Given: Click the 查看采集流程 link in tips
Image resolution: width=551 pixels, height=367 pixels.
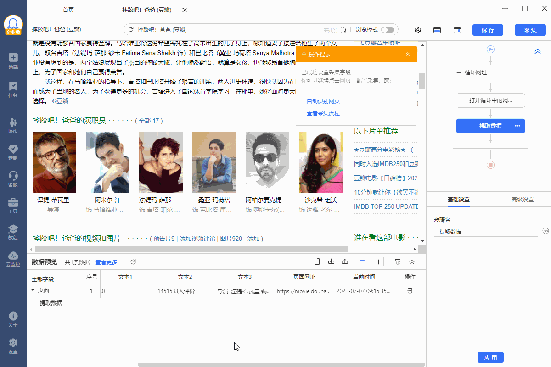Looking at the screenshot, I should (x=323, y=113).
